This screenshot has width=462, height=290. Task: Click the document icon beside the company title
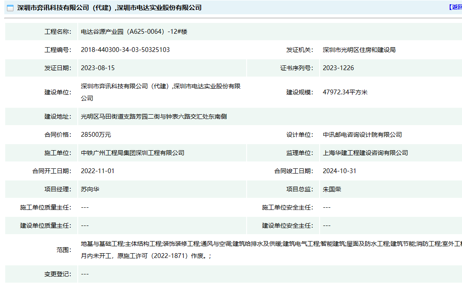10,8
